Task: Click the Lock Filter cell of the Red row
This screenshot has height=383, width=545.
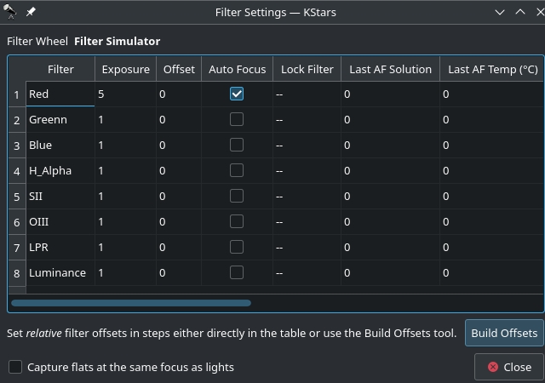Action: 307,94
